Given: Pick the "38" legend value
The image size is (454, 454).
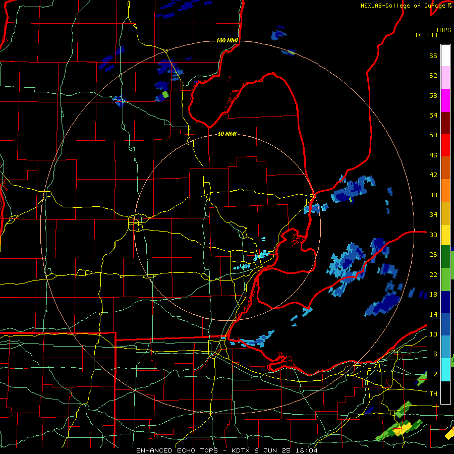Looking at the screenshot, I should (433, 195).
